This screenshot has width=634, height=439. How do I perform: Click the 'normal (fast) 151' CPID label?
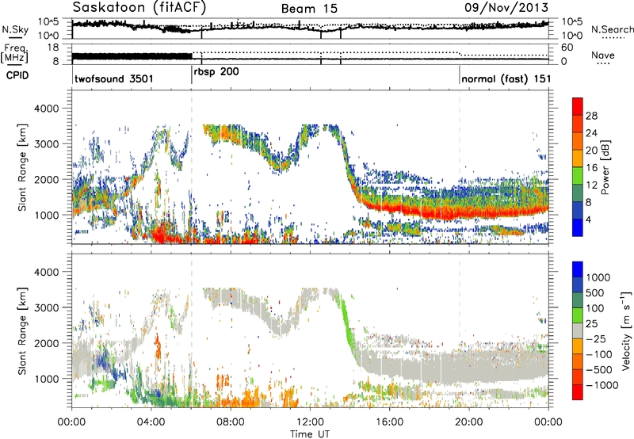pos(506,78)
